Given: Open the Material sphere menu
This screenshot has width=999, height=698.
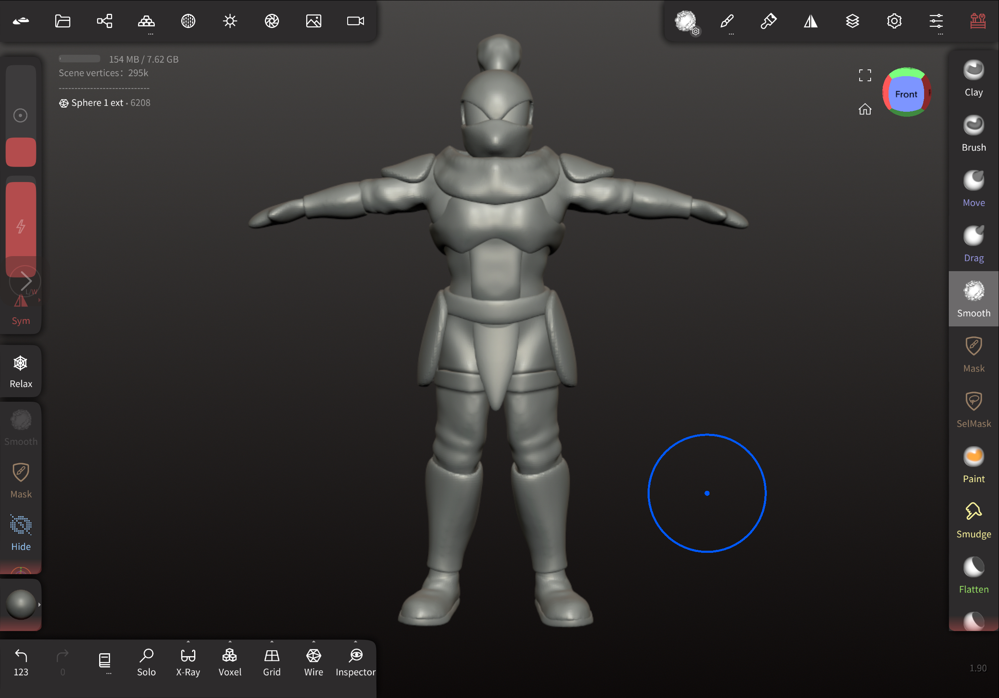Looking at the screenshot, I should coord(188,21).
